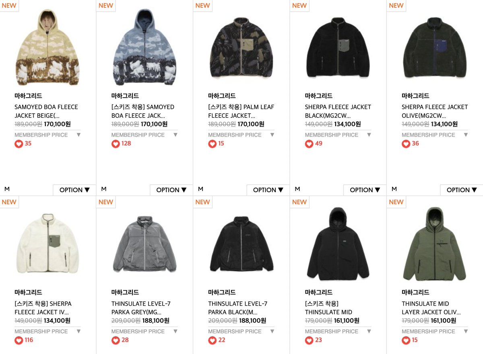This screenshot has height=354, width=483.
Task: Expand OPTION menu for Palm Leaf Fleece Jacket
Action: coord(268,190)
